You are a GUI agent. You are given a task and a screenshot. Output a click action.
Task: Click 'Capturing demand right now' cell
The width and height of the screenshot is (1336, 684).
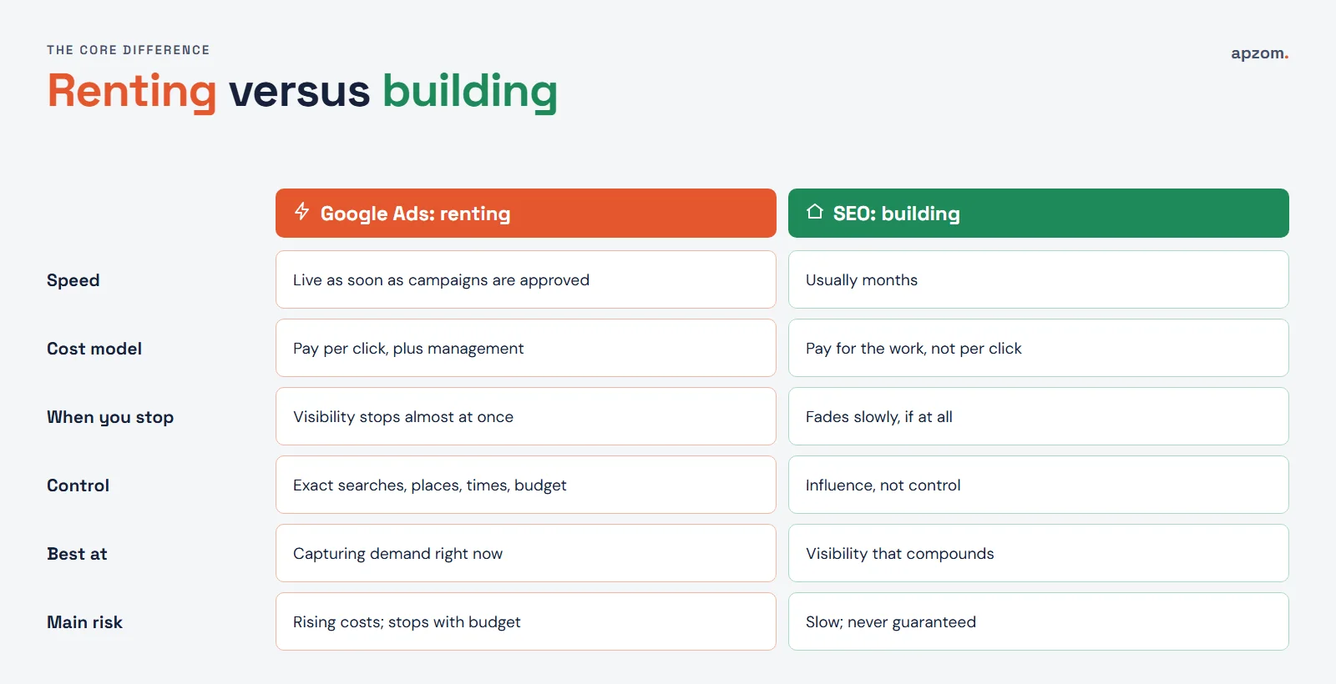pyautogui.click(x=526, y=553)
